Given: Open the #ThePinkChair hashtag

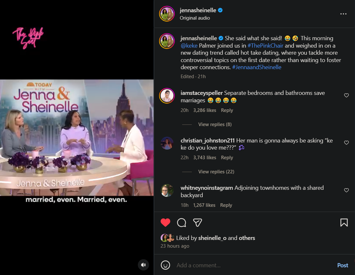Looking at the screenshot, I should [x=265, y=46].
